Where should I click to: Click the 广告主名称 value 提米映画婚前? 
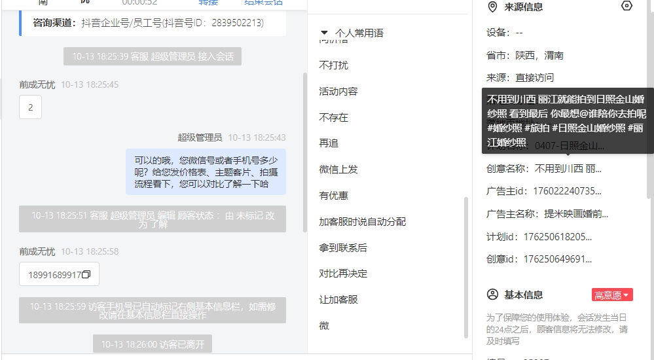pyautogui.click(x=576, y=214)
